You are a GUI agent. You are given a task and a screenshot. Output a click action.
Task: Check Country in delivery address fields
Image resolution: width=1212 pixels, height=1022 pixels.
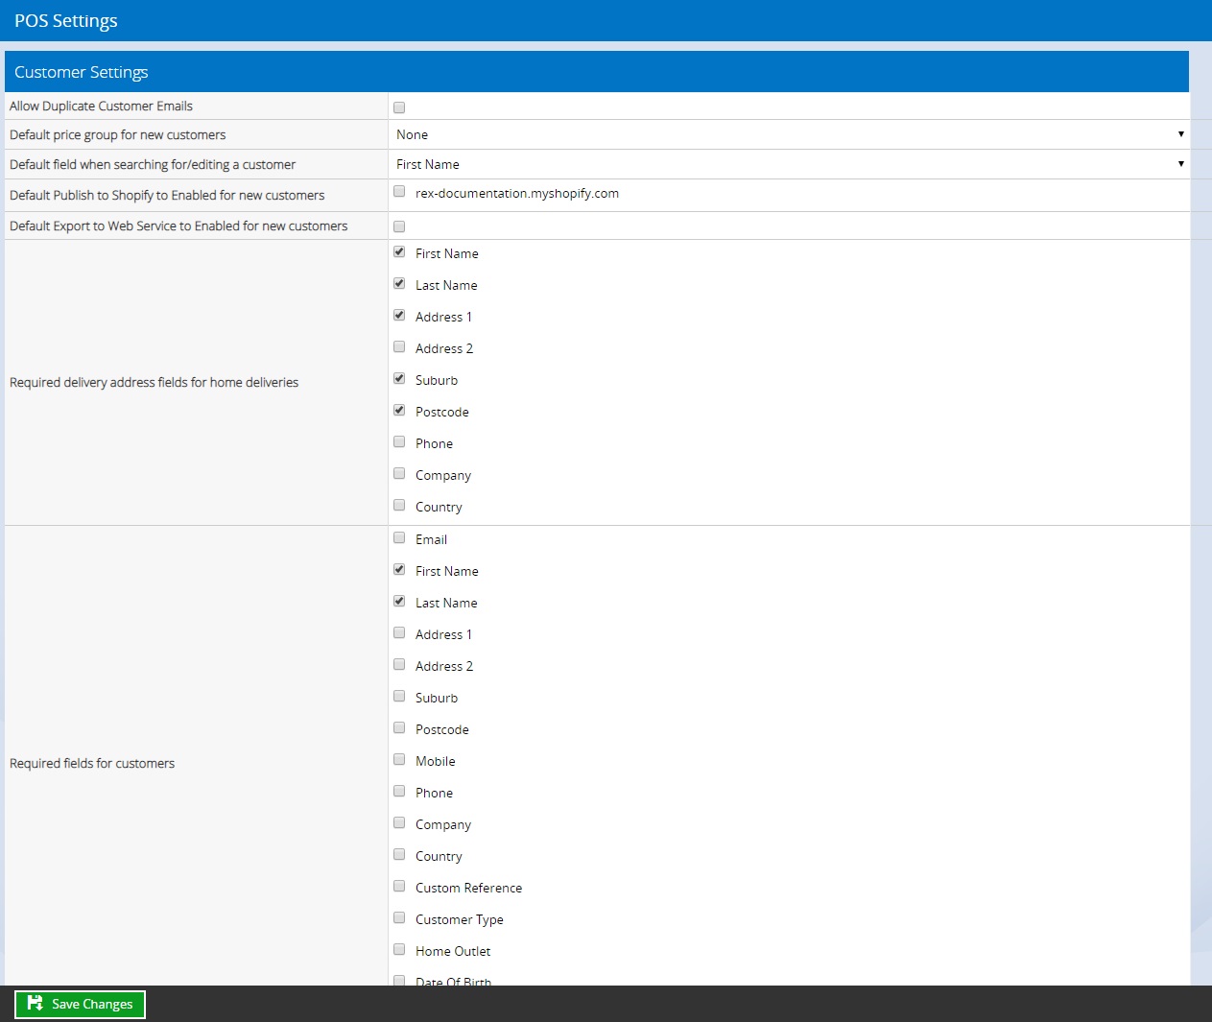[x=399, y=506]
